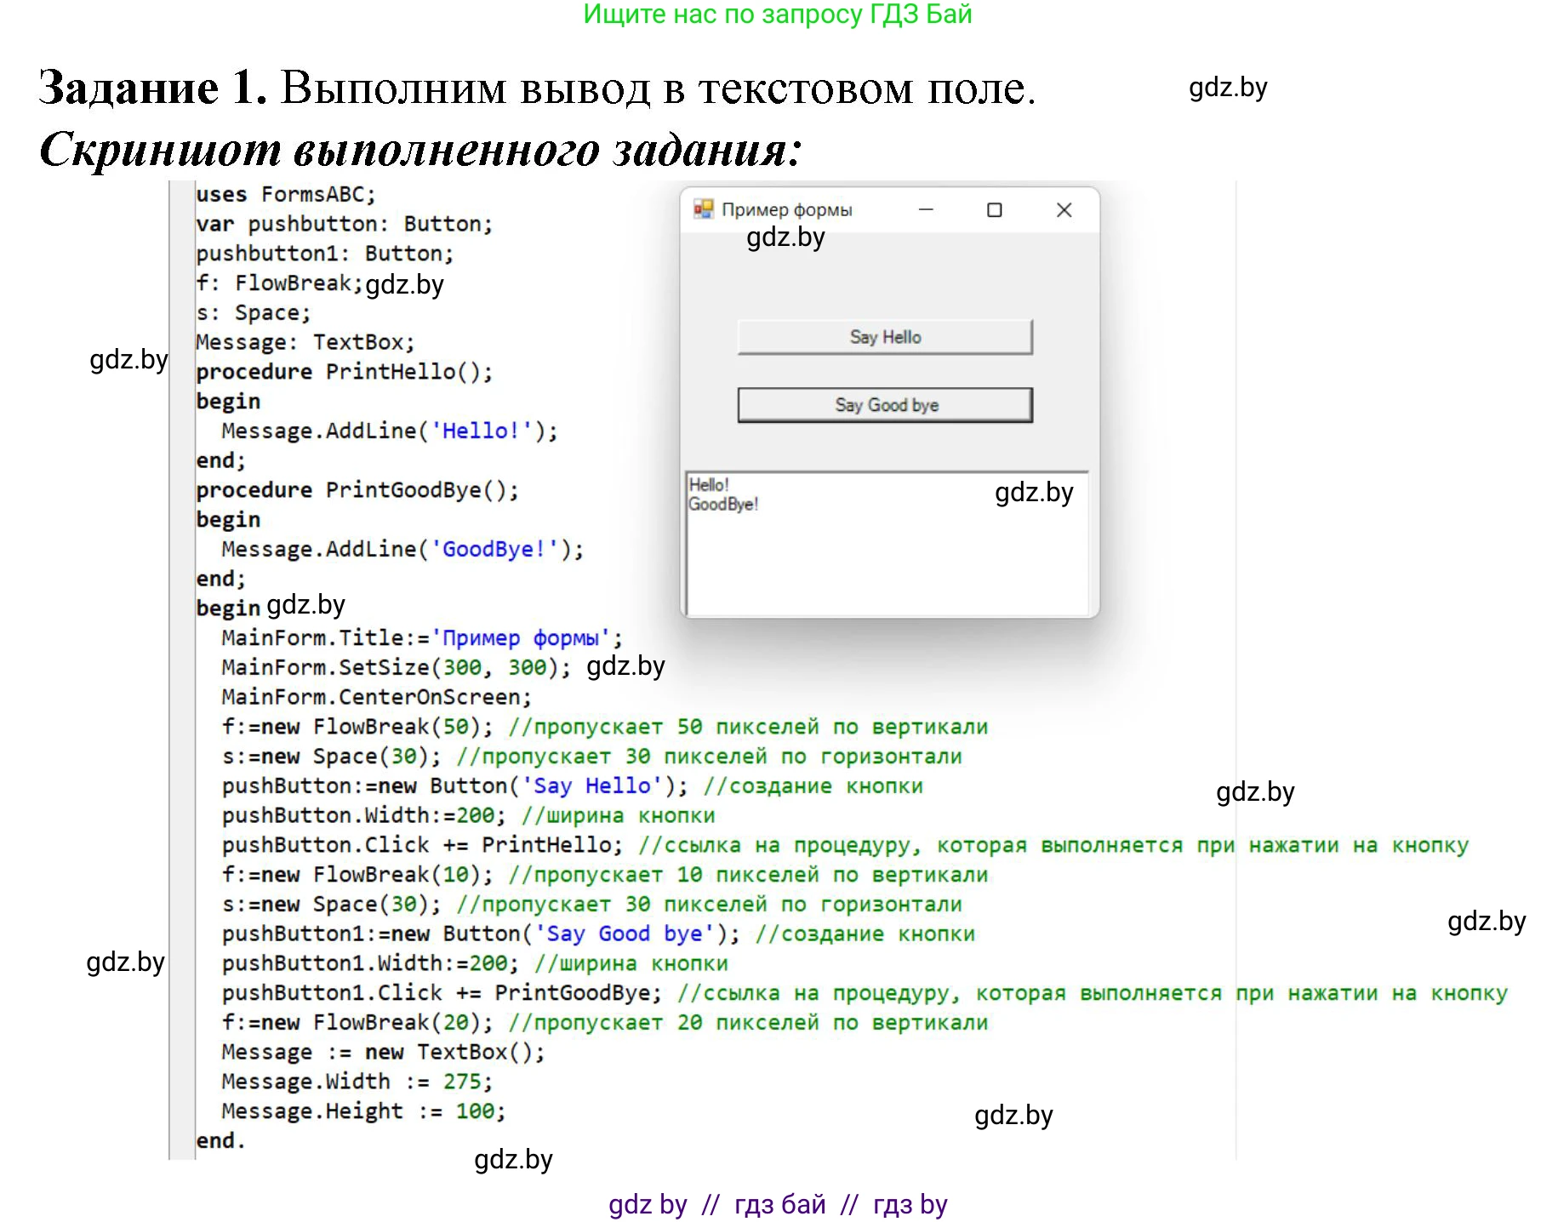Select the GoodBye! line in the text box

(723, 505)
